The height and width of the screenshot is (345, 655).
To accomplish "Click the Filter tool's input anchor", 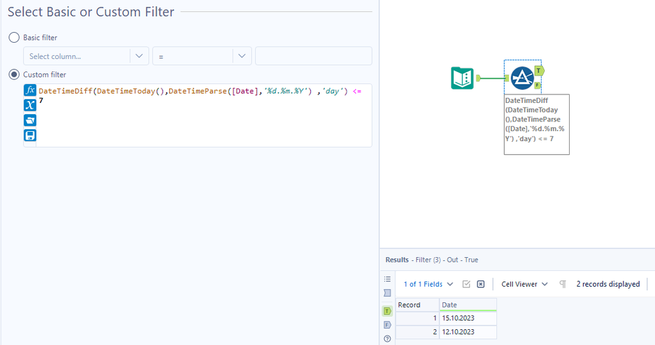I will (x=507, y=77).
